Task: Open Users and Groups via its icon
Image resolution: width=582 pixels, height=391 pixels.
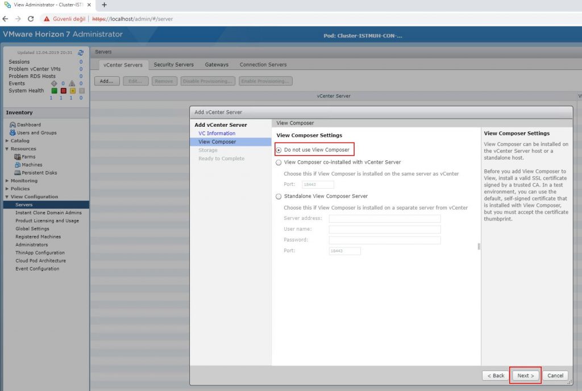Action: 13,133
